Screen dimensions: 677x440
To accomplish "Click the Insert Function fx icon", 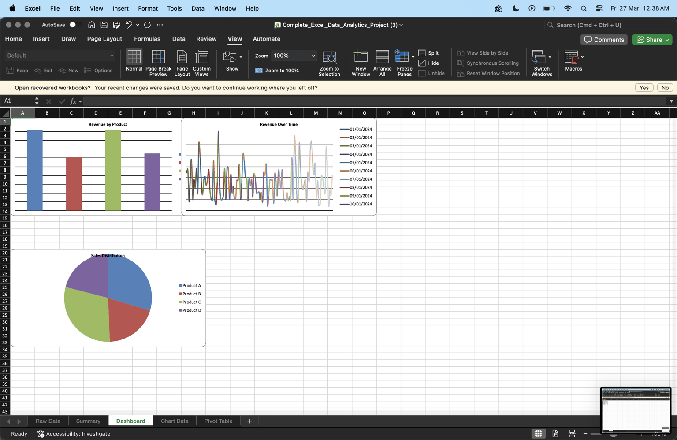I will pyautogui.click(x=73, y=101).
